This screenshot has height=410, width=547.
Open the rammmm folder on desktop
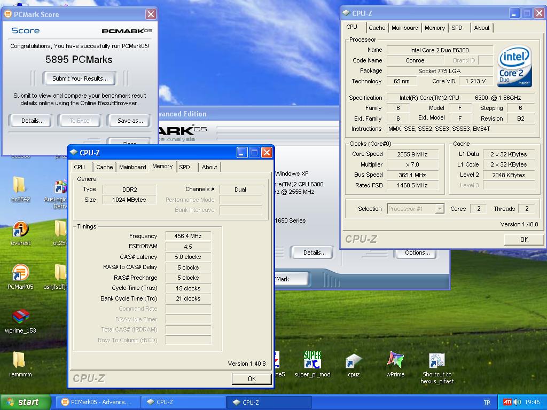(x=20, y=360)
